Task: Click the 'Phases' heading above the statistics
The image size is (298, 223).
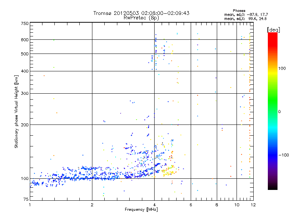Action: point(239,11)
